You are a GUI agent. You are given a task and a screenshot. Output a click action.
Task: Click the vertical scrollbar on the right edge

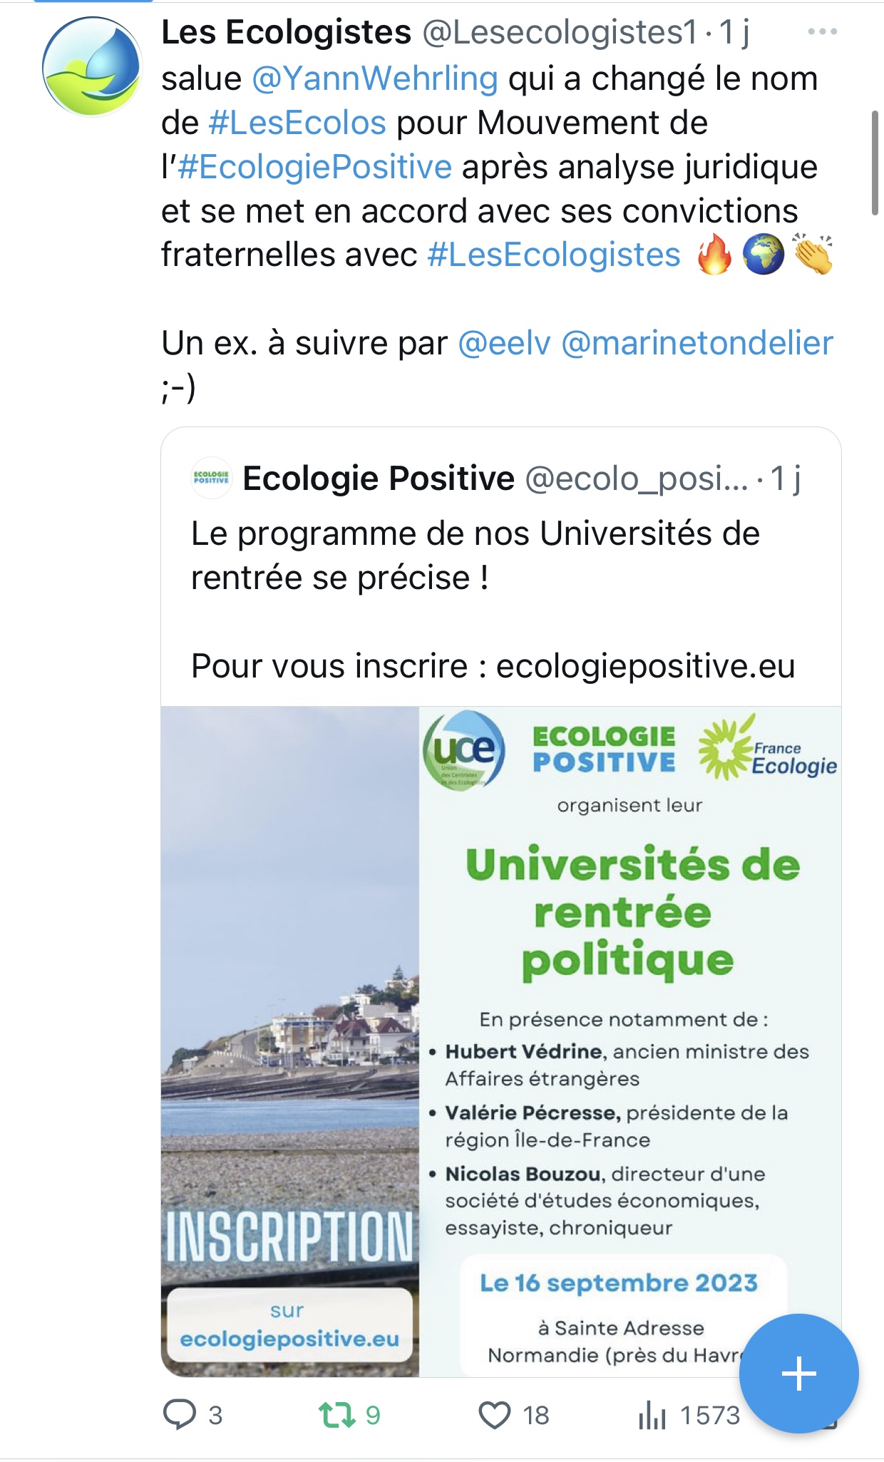point(875,163)
